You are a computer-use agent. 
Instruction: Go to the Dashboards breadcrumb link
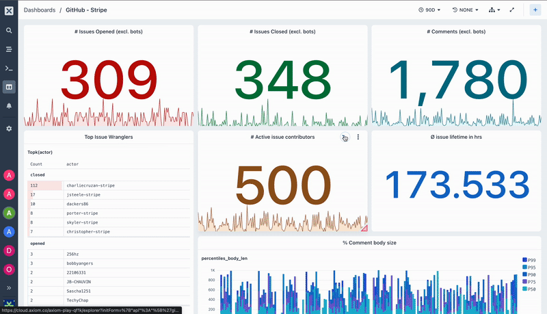pos(40,10)
